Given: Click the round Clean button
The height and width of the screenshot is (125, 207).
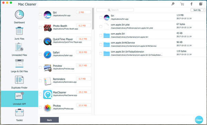Looking at the screenshot, I should [199, 120].
